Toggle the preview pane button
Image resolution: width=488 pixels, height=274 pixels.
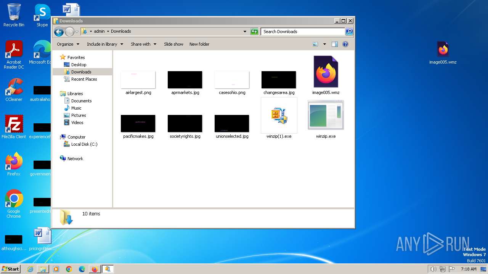pos(335,44)
